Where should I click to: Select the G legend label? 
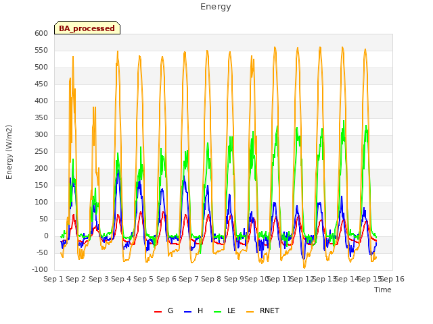coord(170,310)
